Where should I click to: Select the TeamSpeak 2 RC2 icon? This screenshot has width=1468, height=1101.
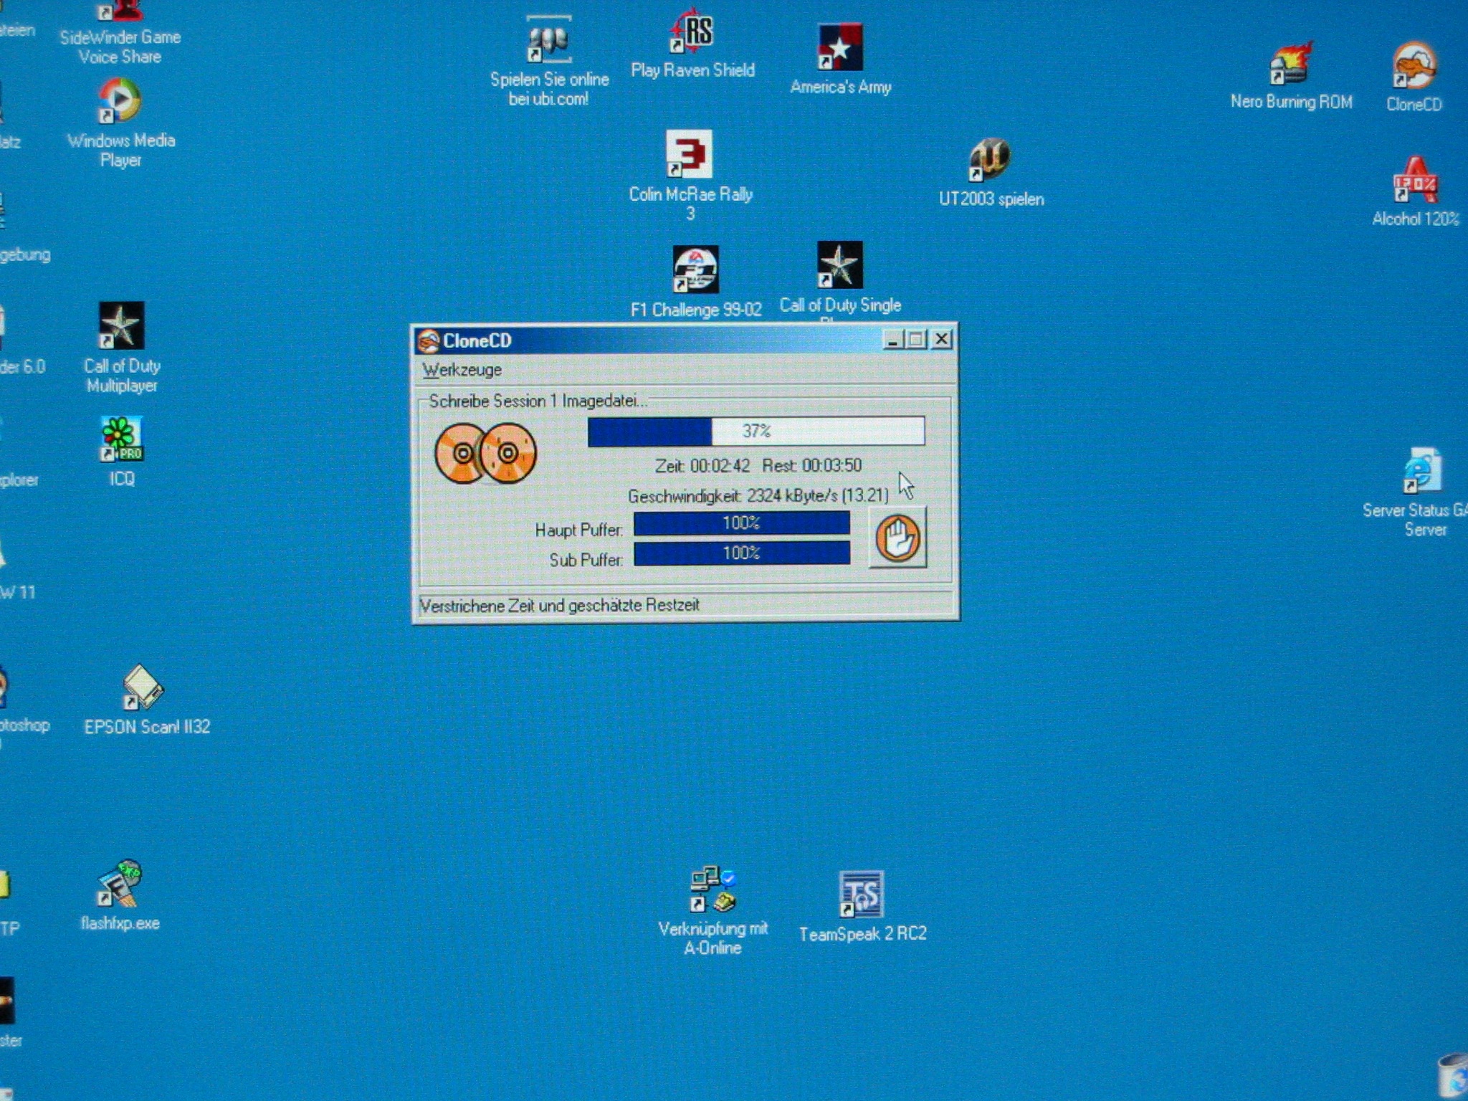[861, 895]
